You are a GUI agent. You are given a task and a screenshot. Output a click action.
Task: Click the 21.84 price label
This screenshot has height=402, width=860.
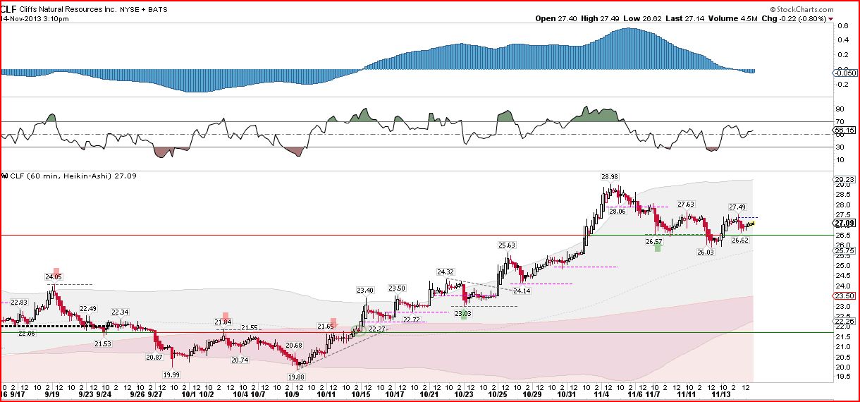coord(223,322)
